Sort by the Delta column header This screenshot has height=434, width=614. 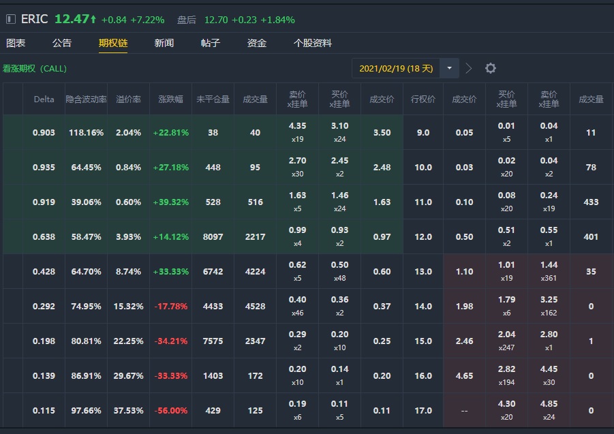[x=44, y=99]
